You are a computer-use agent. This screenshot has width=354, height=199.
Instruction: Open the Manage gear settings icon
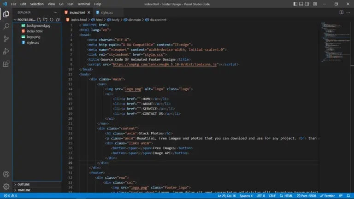click(6, 187)
